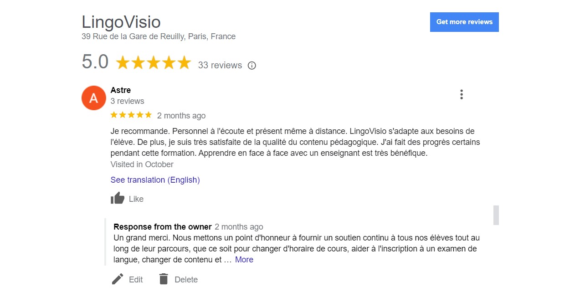Click the star rating on Astre's review

point(131,115)
